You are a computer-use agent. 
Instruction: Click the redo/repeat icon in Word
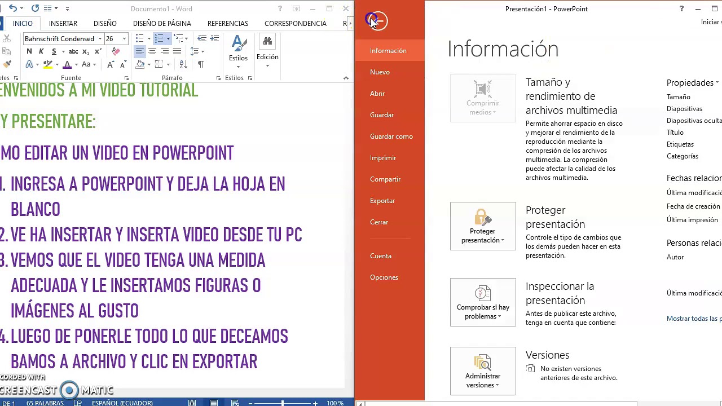(35, 8)
